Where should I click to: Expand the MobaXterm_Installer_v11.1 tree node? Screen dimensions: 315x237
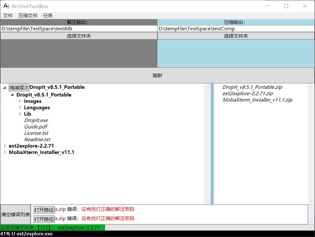(x=5, y=152)
